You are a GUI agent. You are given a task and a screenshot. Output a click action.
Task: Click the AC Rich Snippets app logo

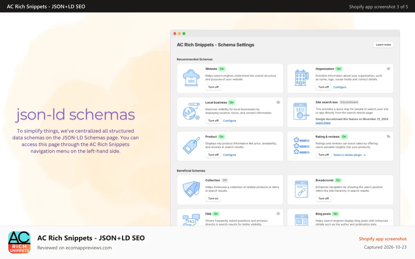click(19, 242)
